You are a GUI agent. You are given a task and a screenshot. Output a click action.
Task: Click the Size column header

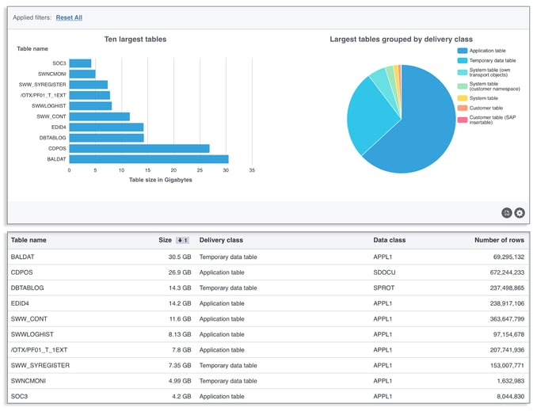coord(165,240)
